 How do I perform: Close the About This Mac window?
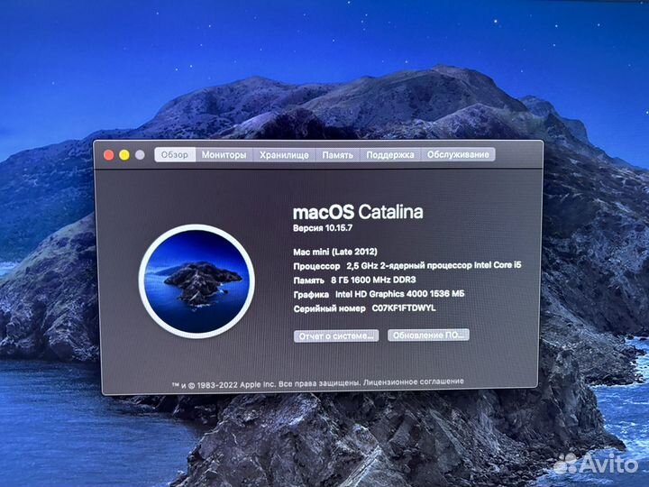109,155
